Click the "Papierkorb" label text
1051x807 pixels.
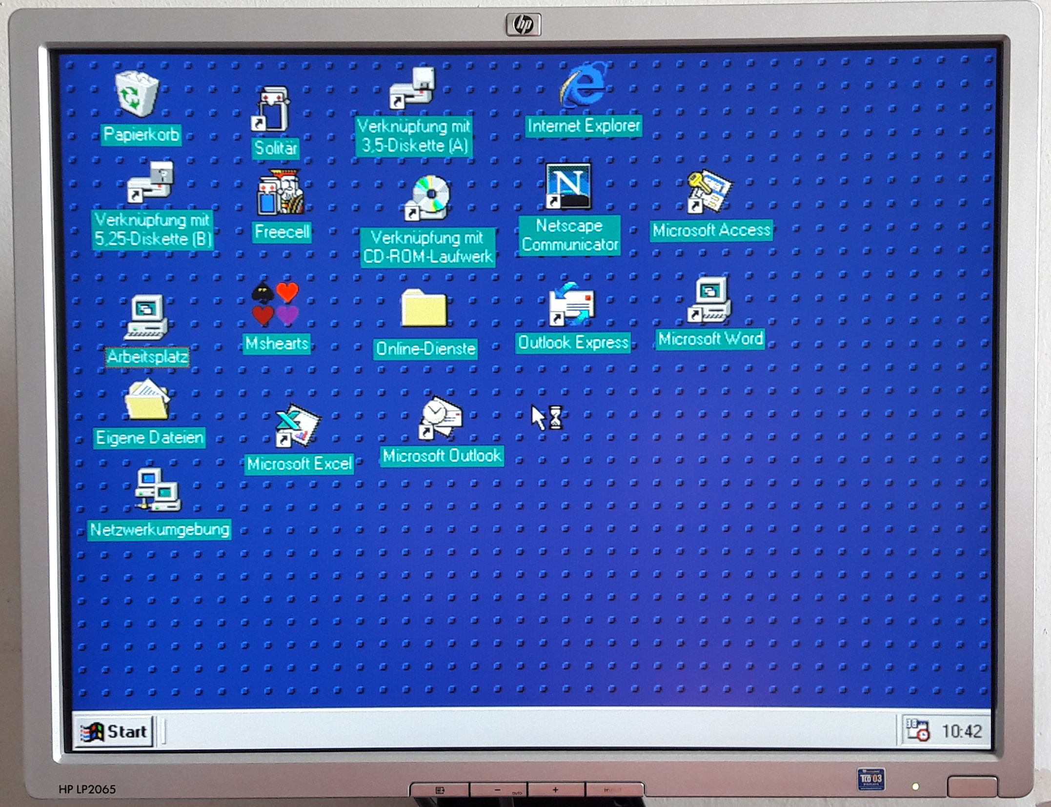pyautogui.click(x=141, y=134)
